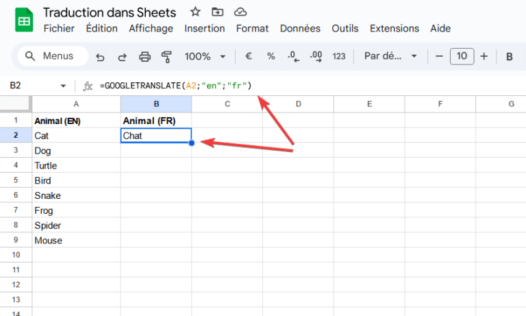Click the undo arrow icon
This screenshot has height=316, width=526.
[100, 57]
